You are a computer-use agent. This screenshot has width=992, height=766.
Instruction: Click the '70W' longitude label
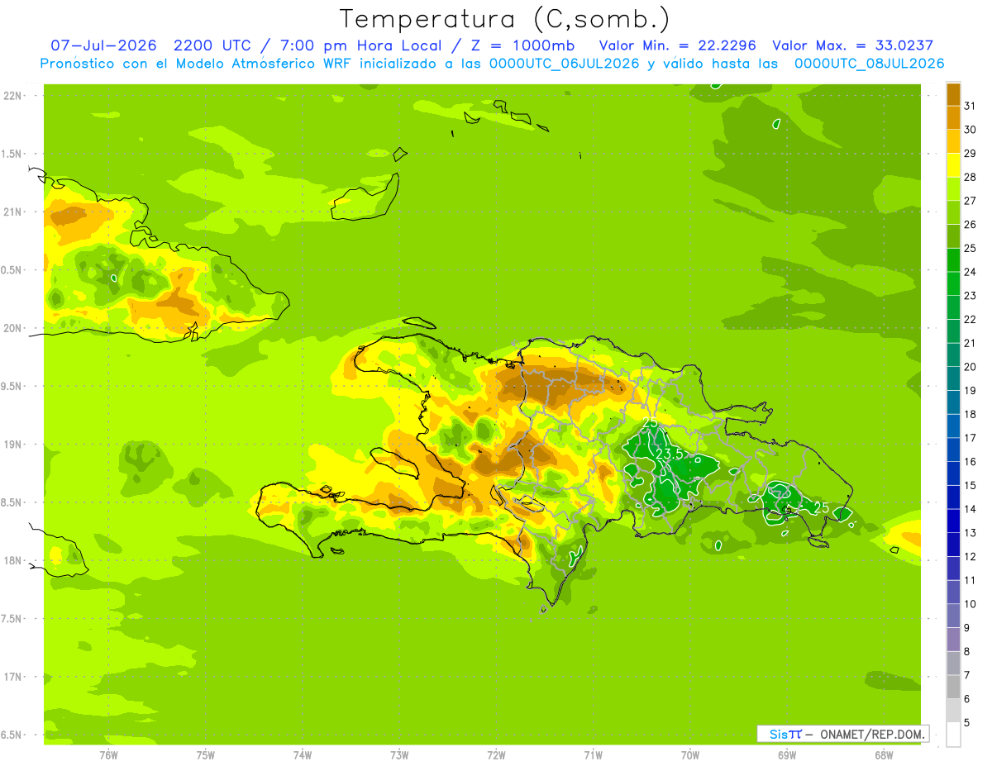click(x=690, y=755)
